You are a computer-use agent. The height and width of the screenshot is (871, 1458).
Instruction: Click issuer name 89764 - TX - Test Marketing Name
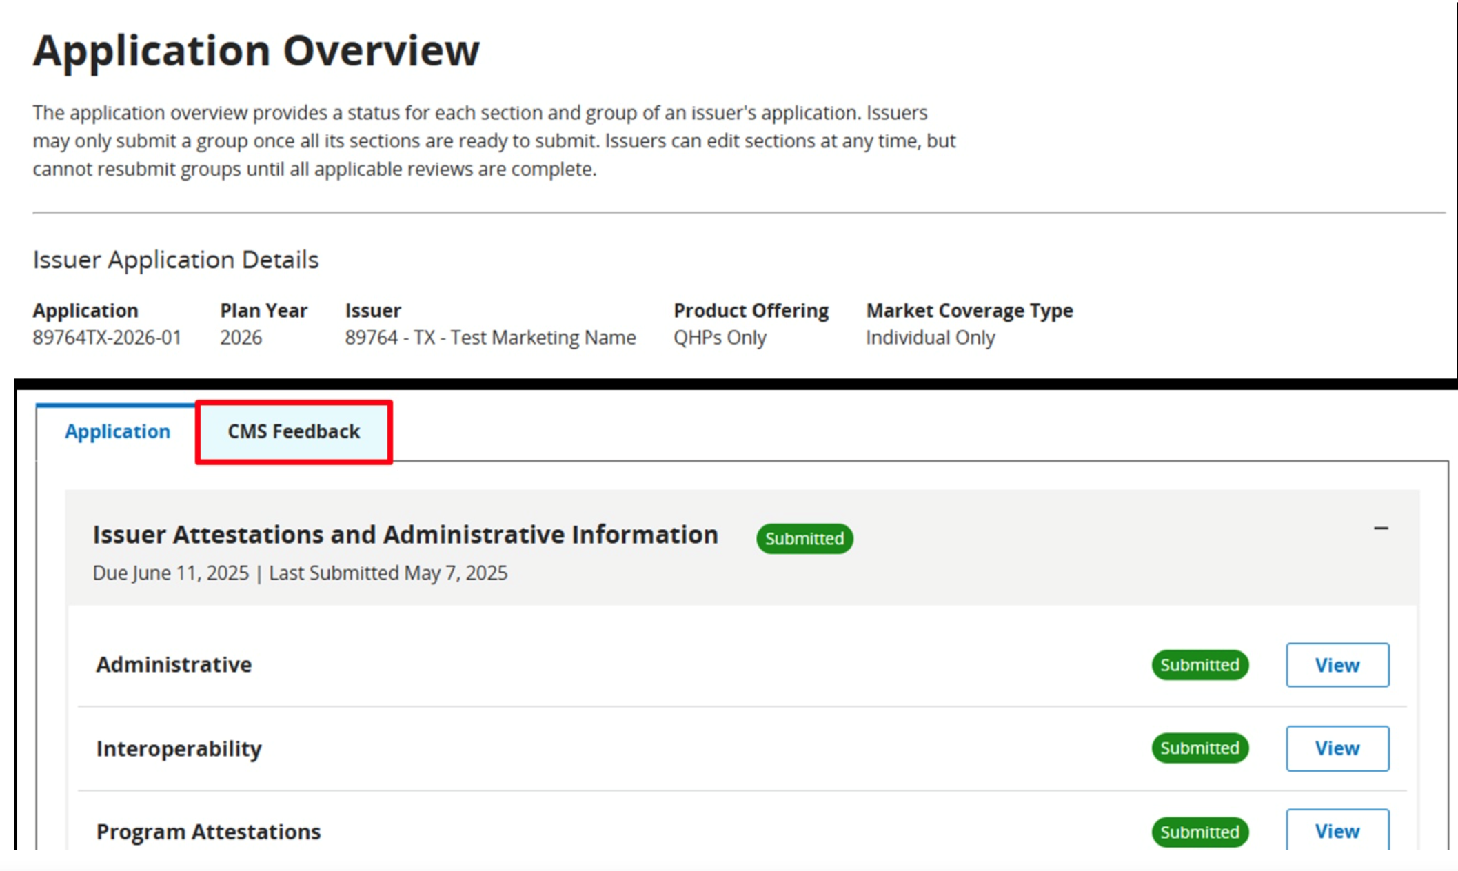(x=490, y=338)
